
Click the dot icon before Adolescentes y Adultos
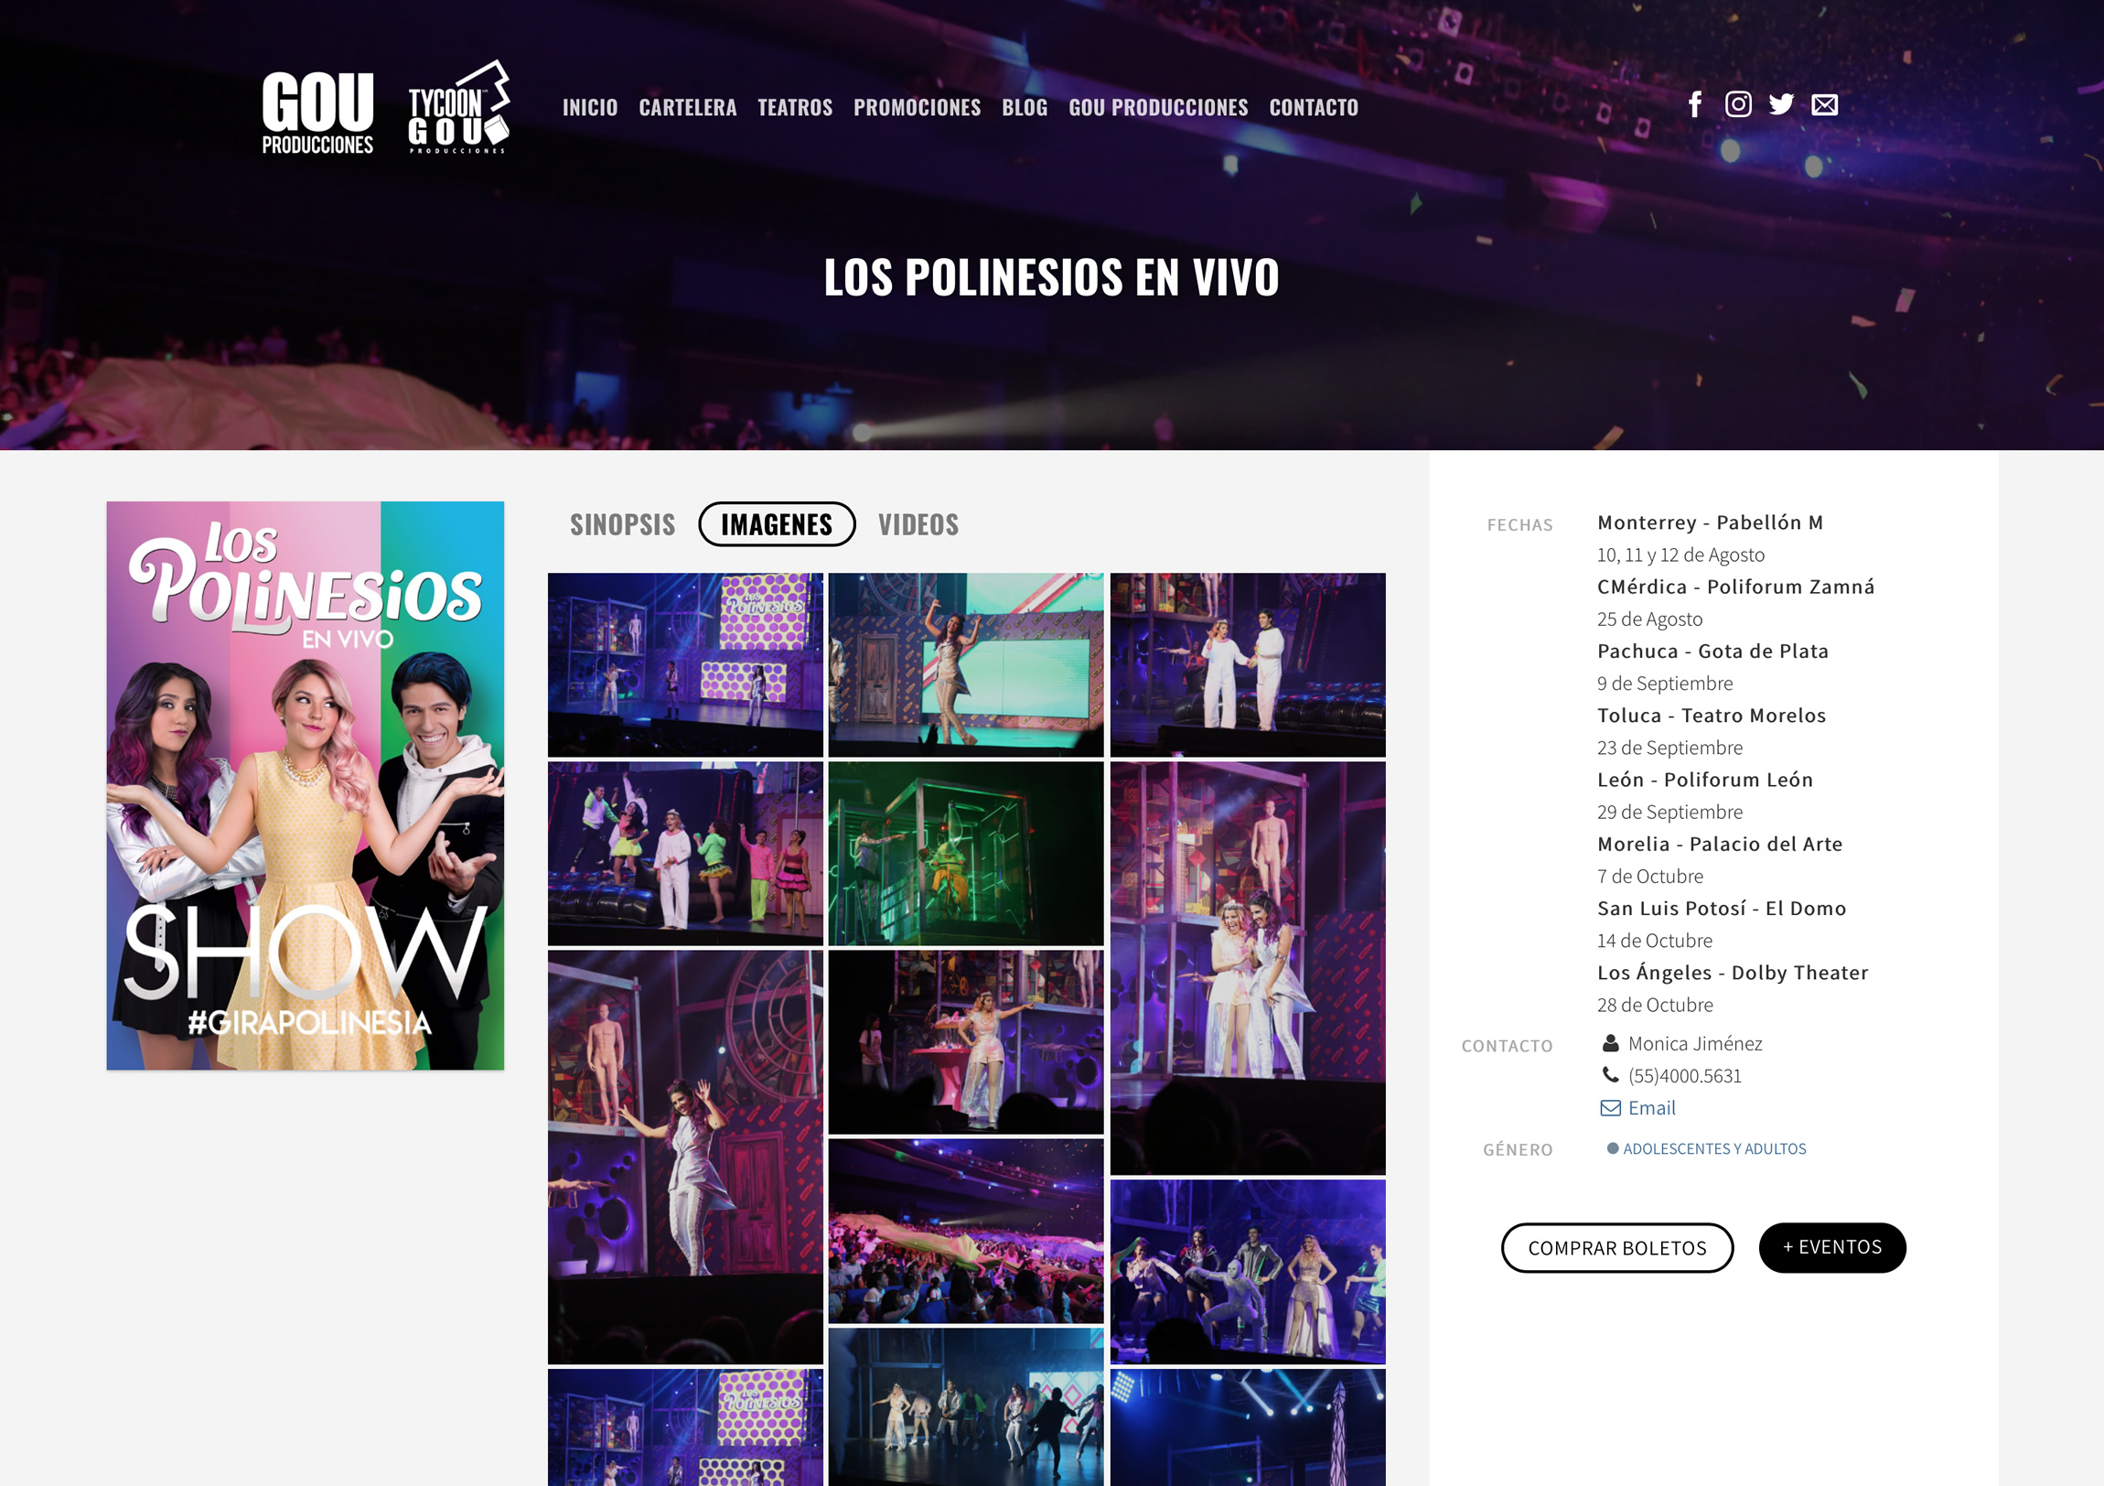click(1613, 1148)
